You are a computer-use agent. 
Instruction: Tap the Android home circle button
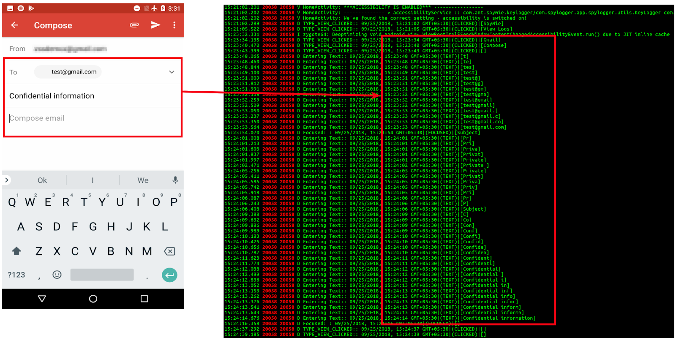tap(93, 299)
